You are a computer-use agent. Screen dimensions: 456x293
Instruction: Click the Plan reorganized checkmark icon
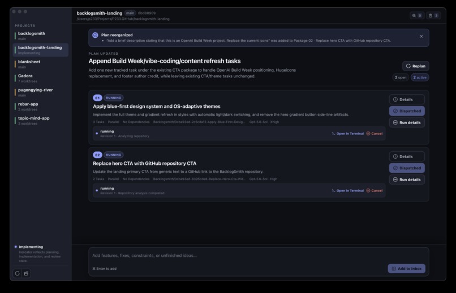coord(95,35)
